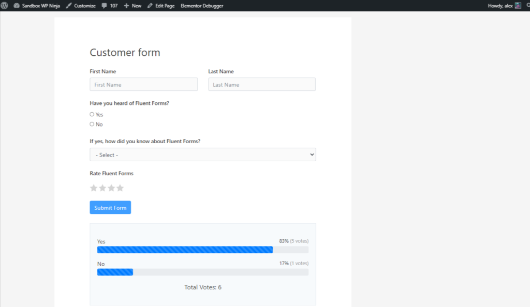Click the Have you heard of Fluent Forms label

129,103
